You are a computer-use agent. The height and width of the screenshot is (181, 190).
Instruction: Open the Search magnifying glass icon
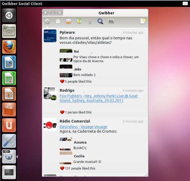[100, 21]
